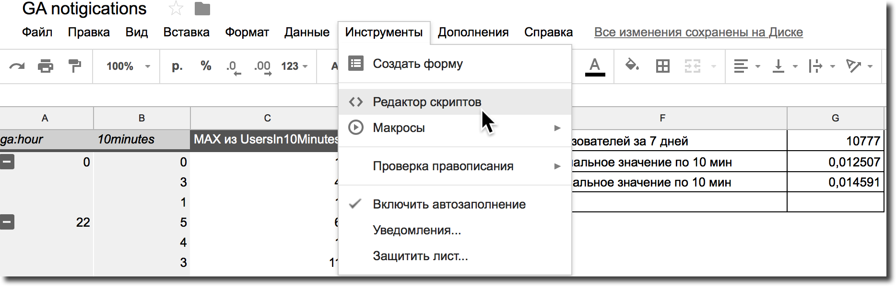896x286 pixels.
Task: Click horizontal align icon
Action: coord(741,66)
